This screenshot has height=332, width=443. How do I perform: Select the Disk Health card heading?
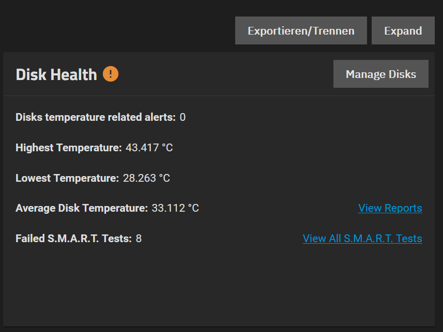click(x=56, y=74)
